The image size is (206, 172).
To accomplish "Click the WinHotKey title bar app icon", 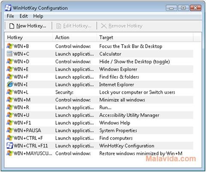I will tap(8, 8).
